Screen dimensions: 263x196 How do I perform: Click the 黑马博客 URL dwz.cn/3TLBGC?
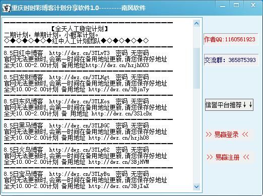(x=79, y=125)
